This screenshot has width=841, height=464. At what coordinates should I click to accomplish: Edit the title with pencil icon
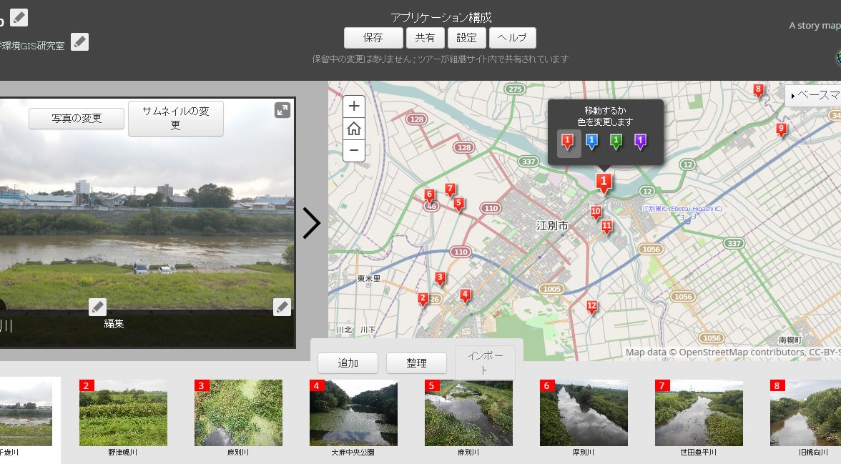coord(19,17)
